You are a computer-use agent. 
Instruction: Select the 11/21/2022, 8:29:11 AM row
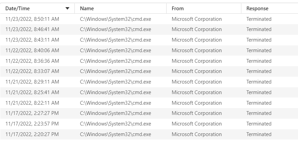point(149,82)
